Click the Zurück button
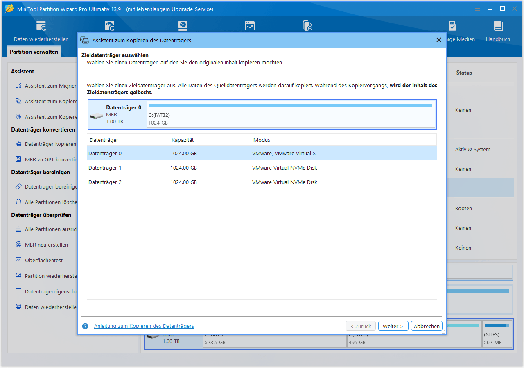Image resolution: width=524 pixels, height=368 pixels. tap(361, 326)
